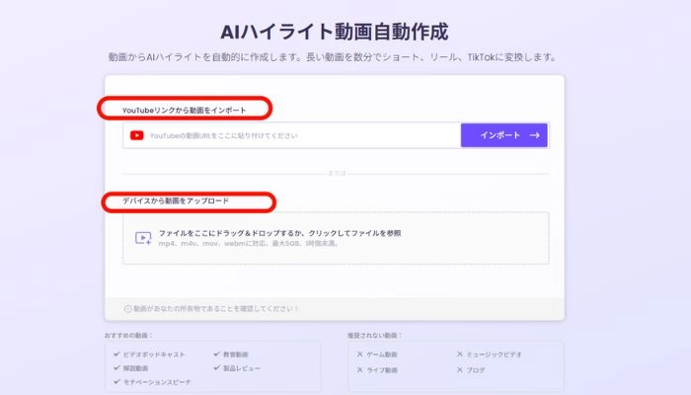Click the red YouTube logo icon
The width and height of the screenshot is (691, 395).
[x=136, y=135]
